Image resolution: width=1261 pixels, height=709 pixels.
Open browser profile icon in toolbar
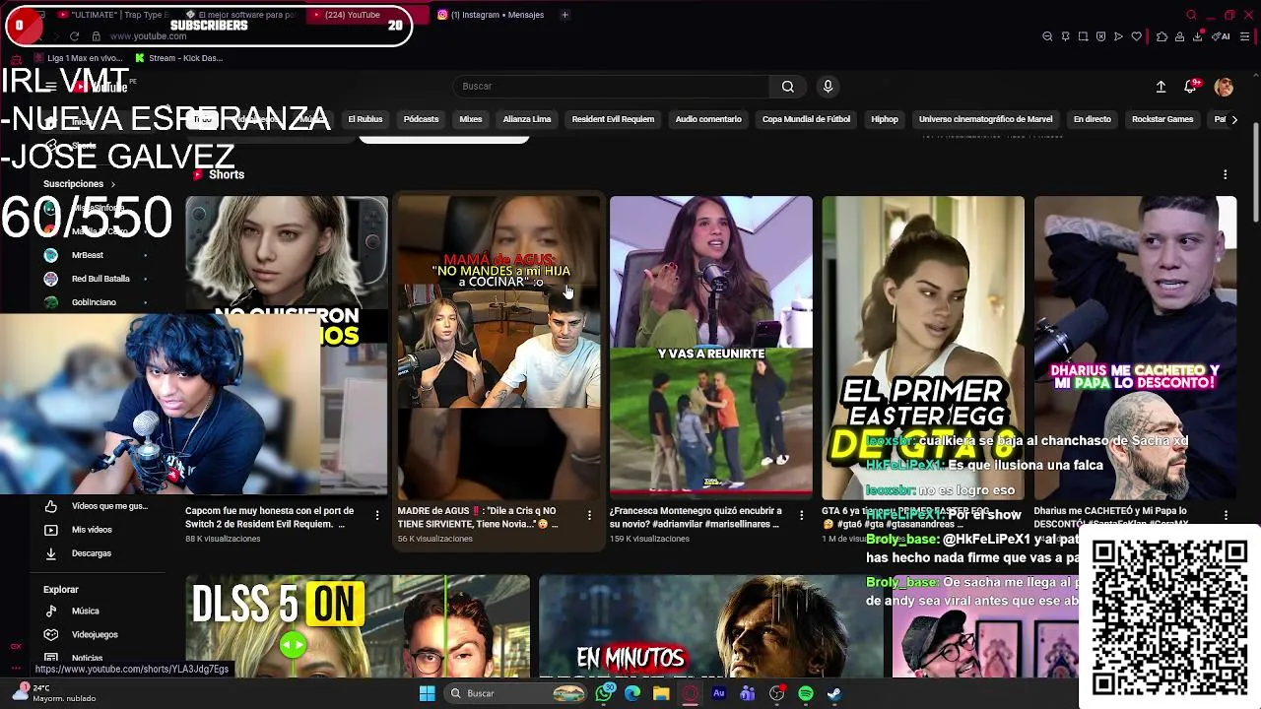point(1179,36)
